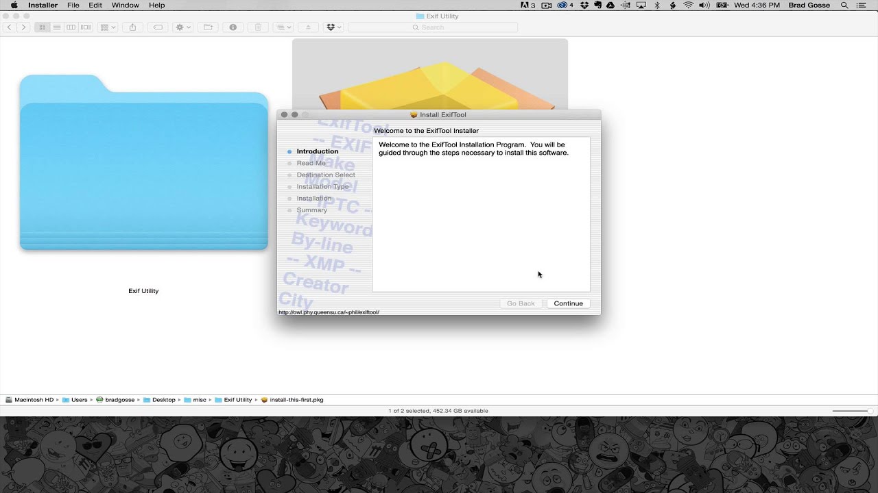Click the Eject toolbar icon
This screenshot has width=878, height=493.
tap(308, 27)
